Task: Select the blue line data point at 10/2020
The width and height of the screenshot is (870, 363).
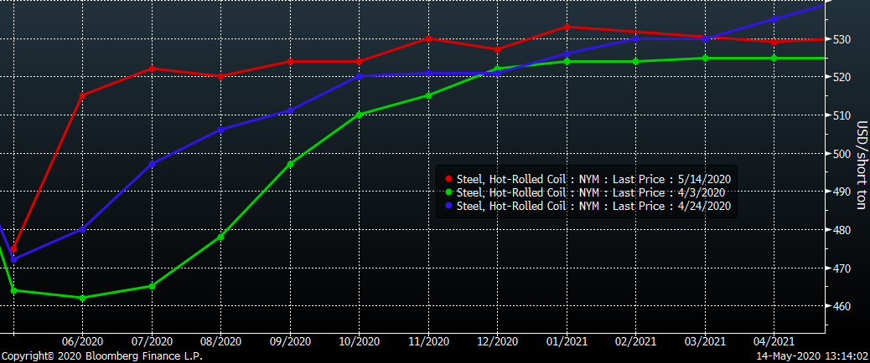Action: (359, 76)
